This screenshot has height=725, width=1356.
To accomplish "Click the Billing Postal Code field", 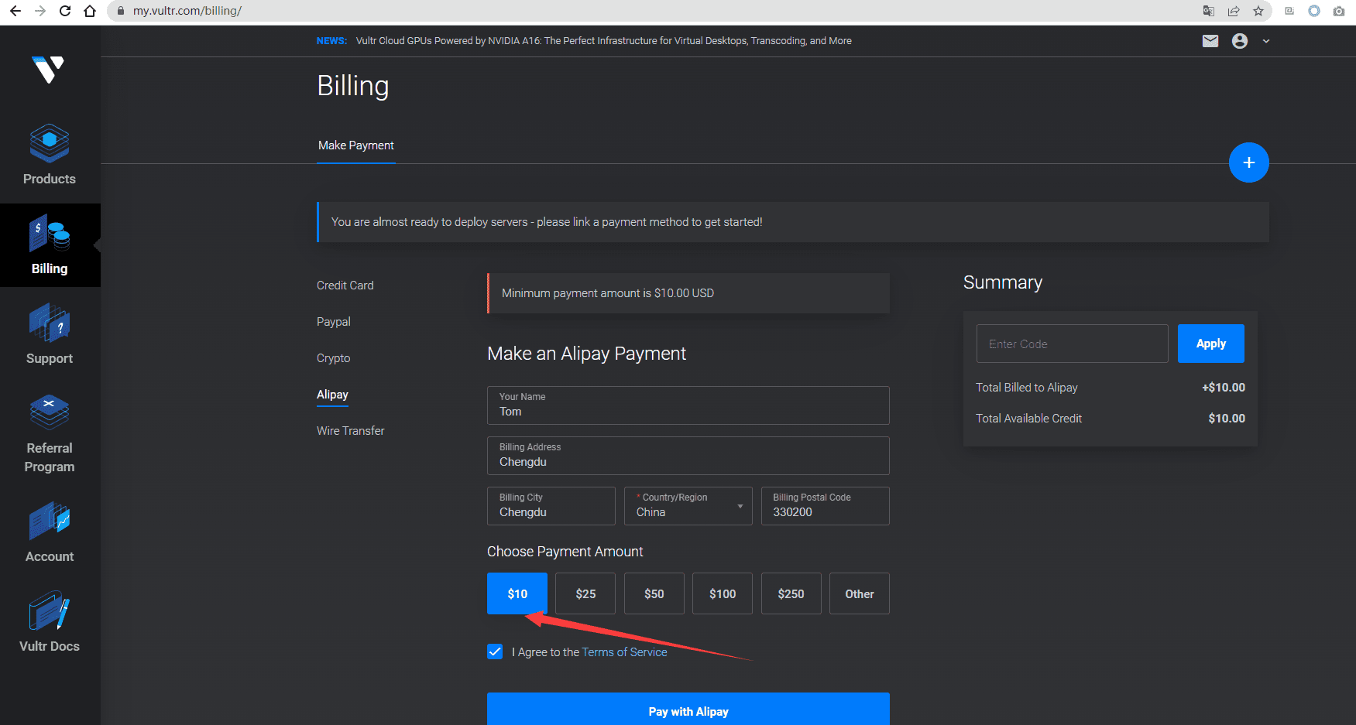I will [826, 506].
